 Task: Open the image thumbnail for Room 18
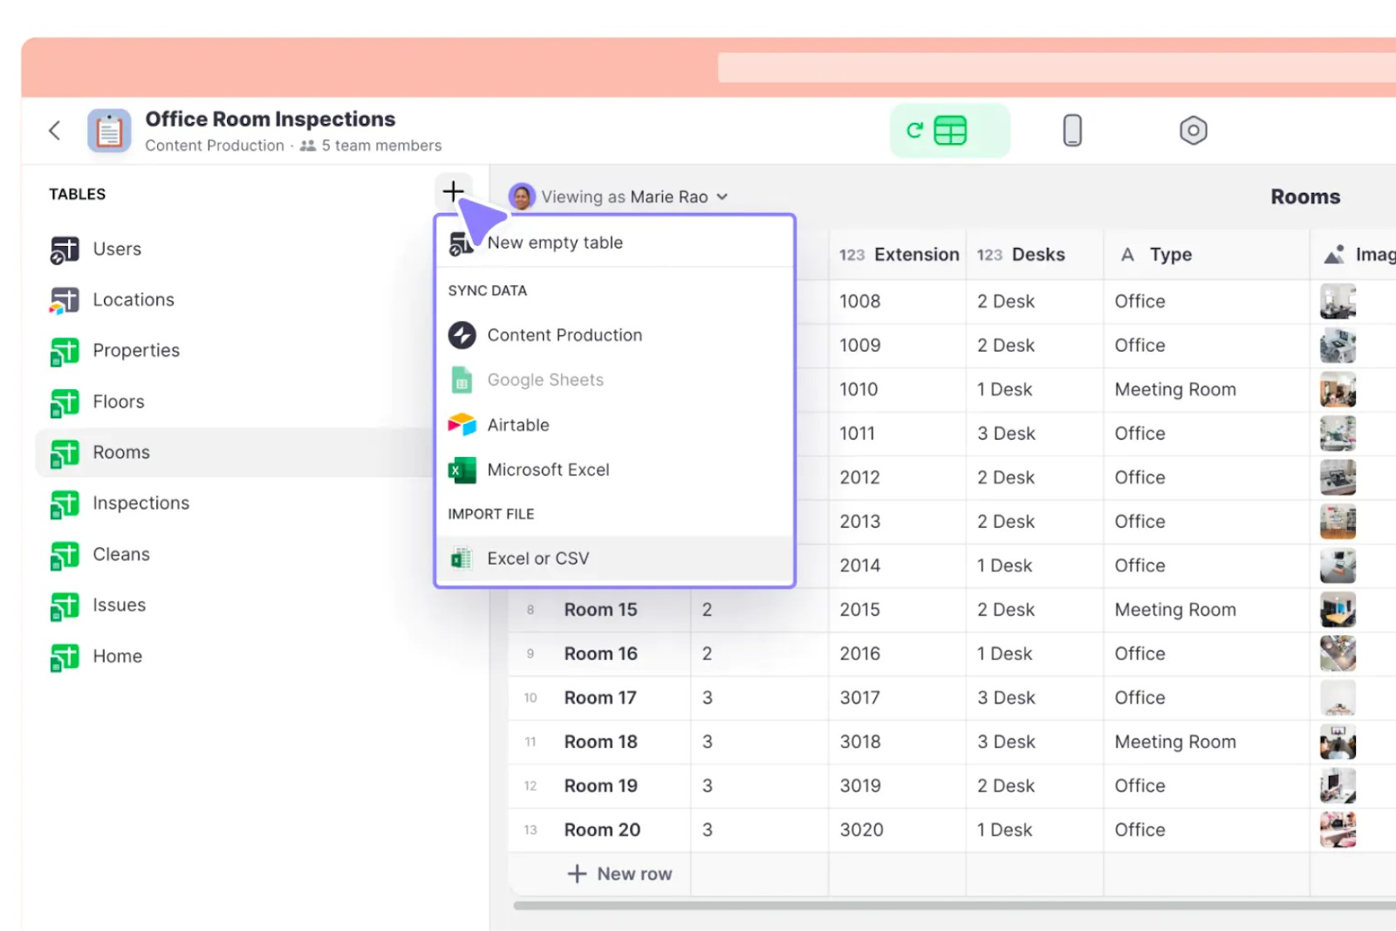click(x=1338, y=742)
